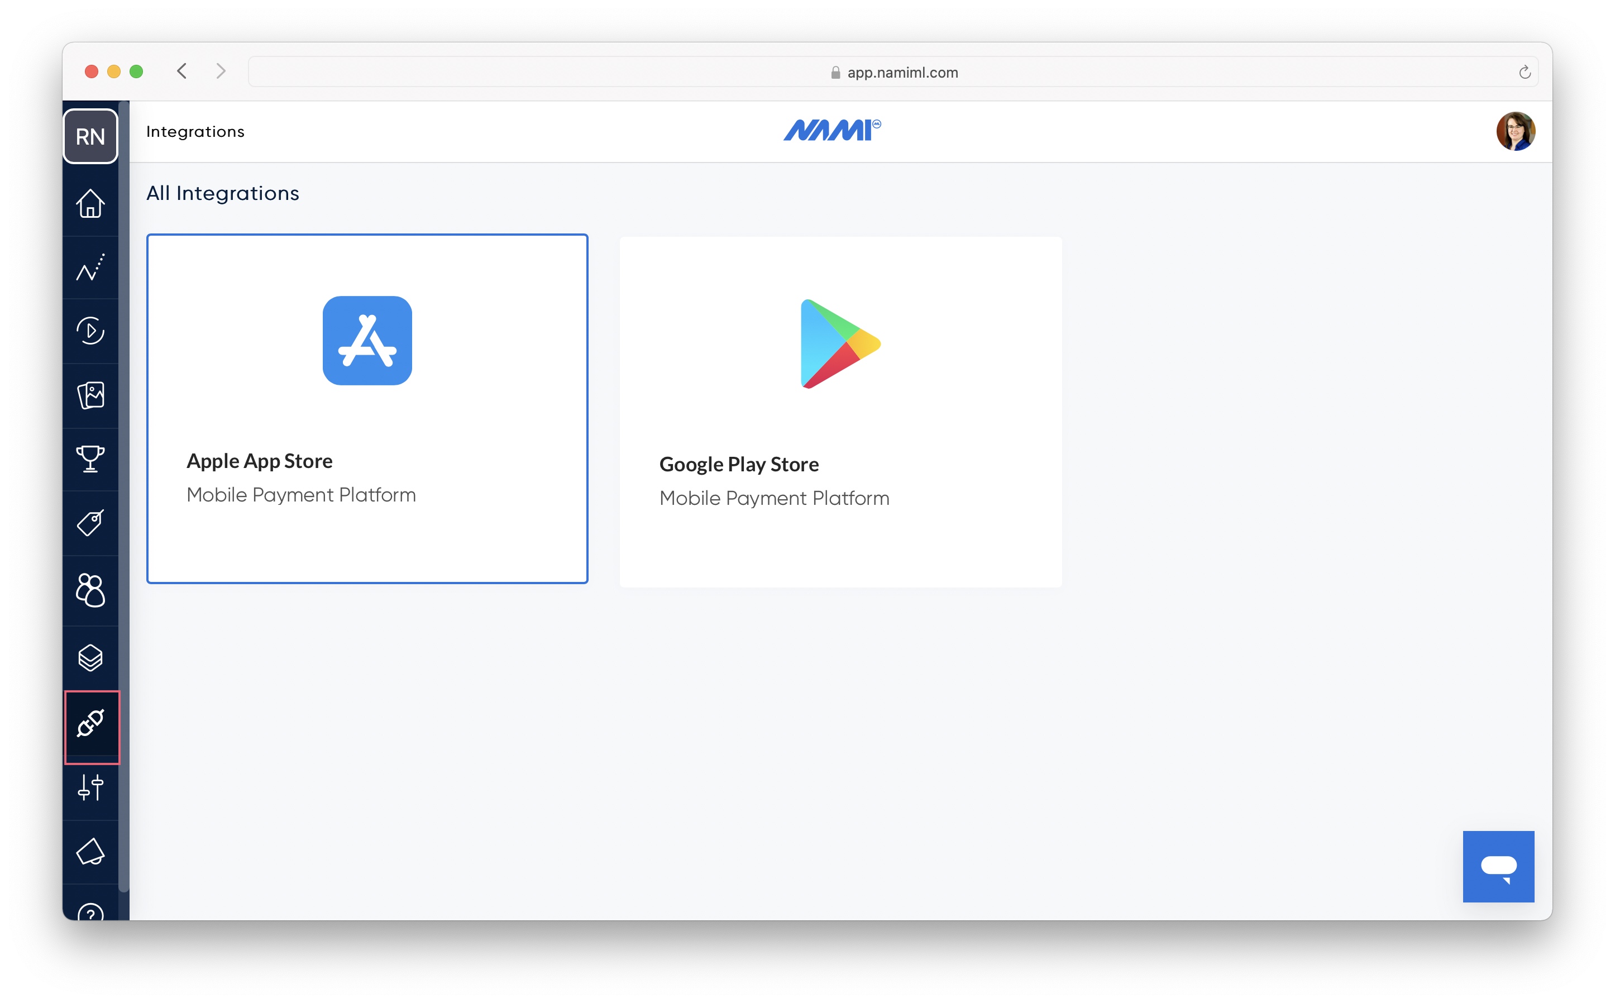Select the trophy icon in sidebar

coord(90,458)
